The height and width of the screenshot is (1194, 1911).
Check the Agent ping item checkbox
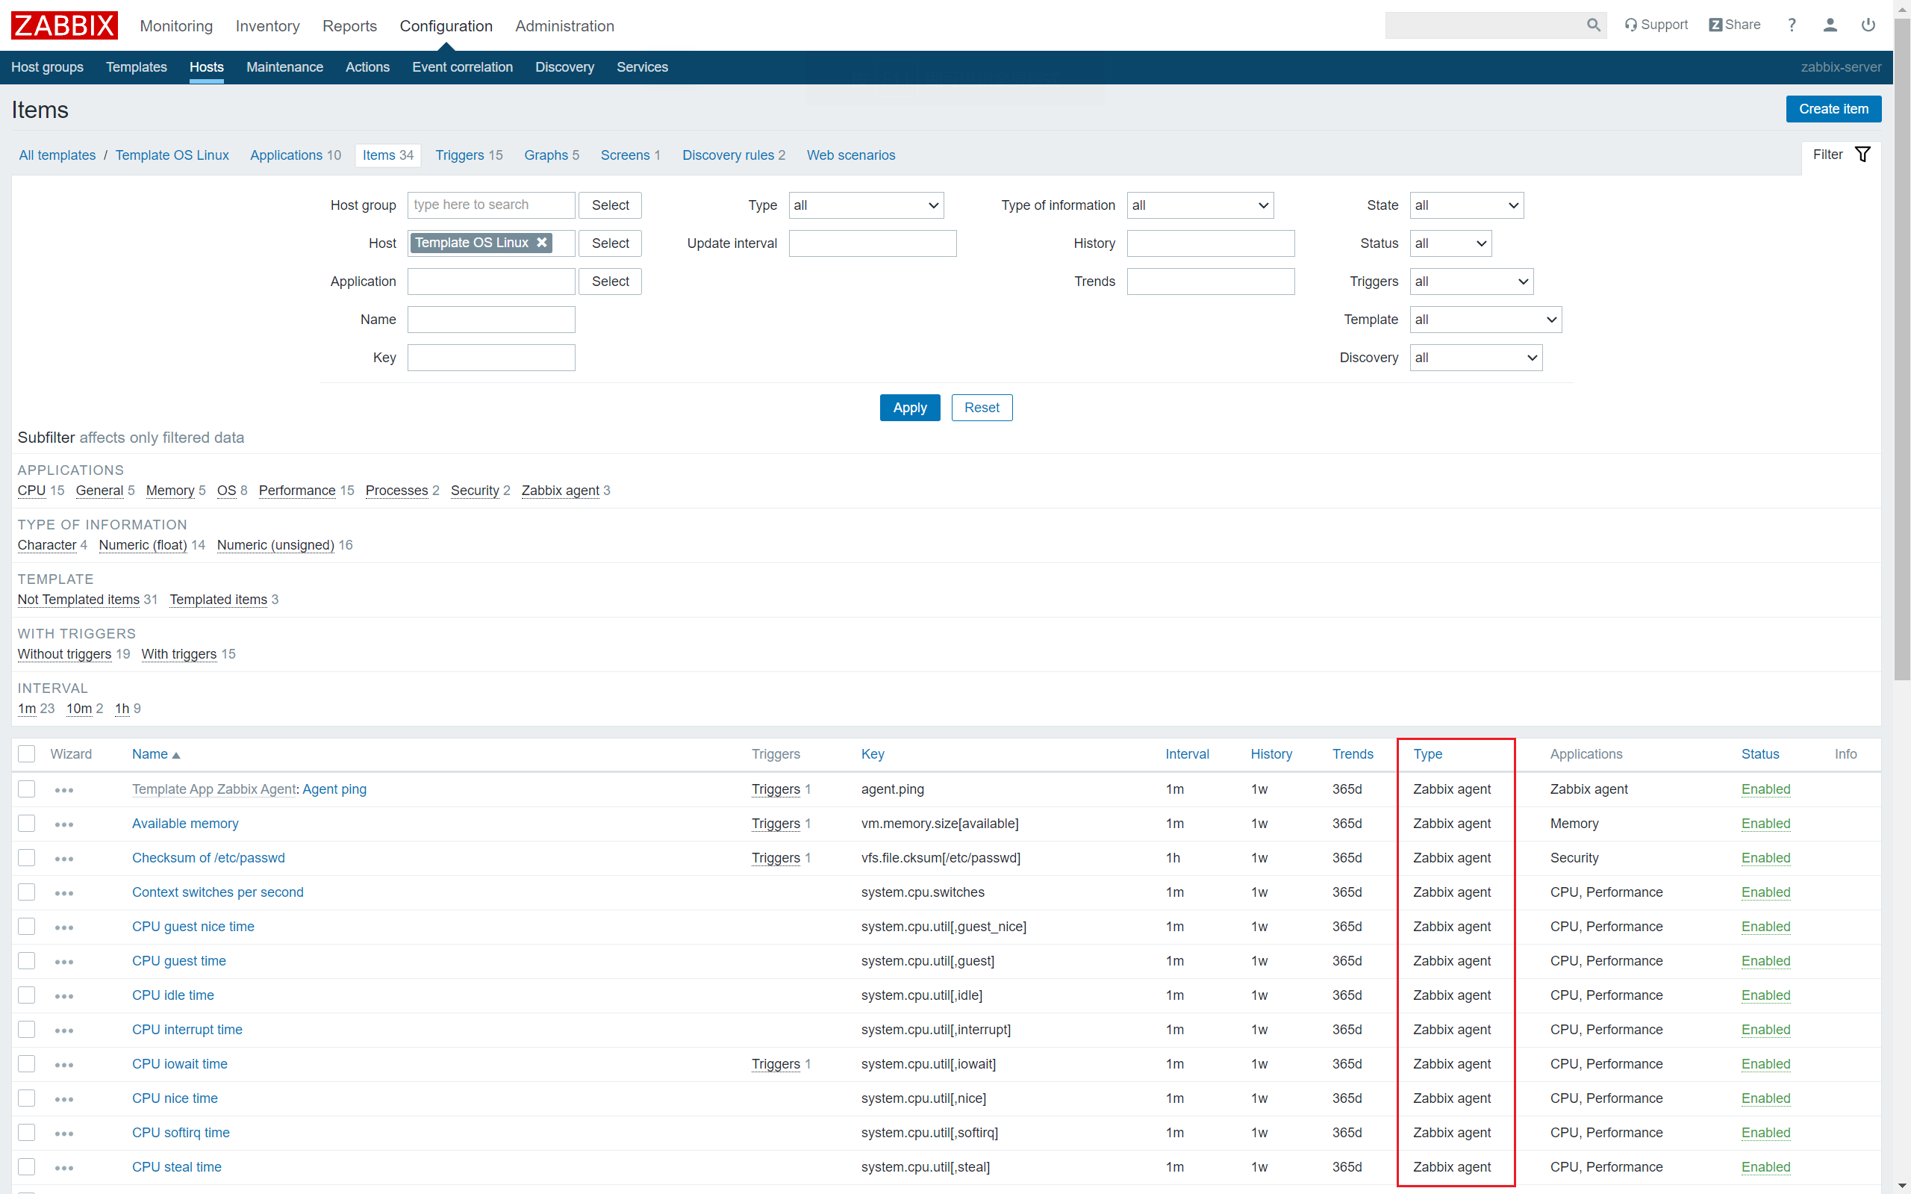(x=27, y=789)
